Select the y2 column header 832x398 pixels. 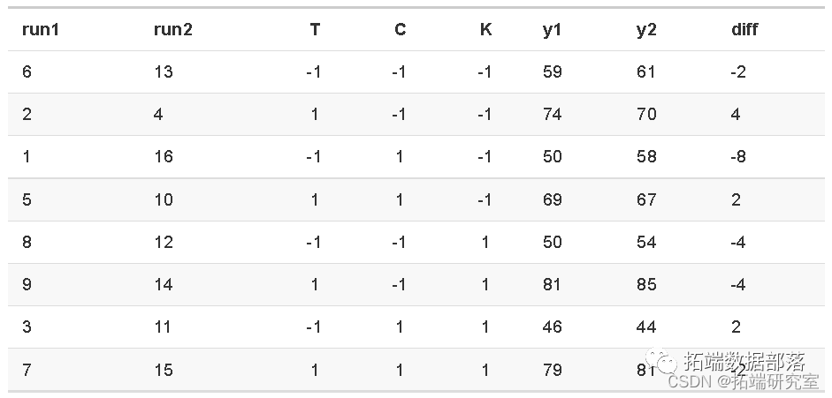tap(645, 29)
